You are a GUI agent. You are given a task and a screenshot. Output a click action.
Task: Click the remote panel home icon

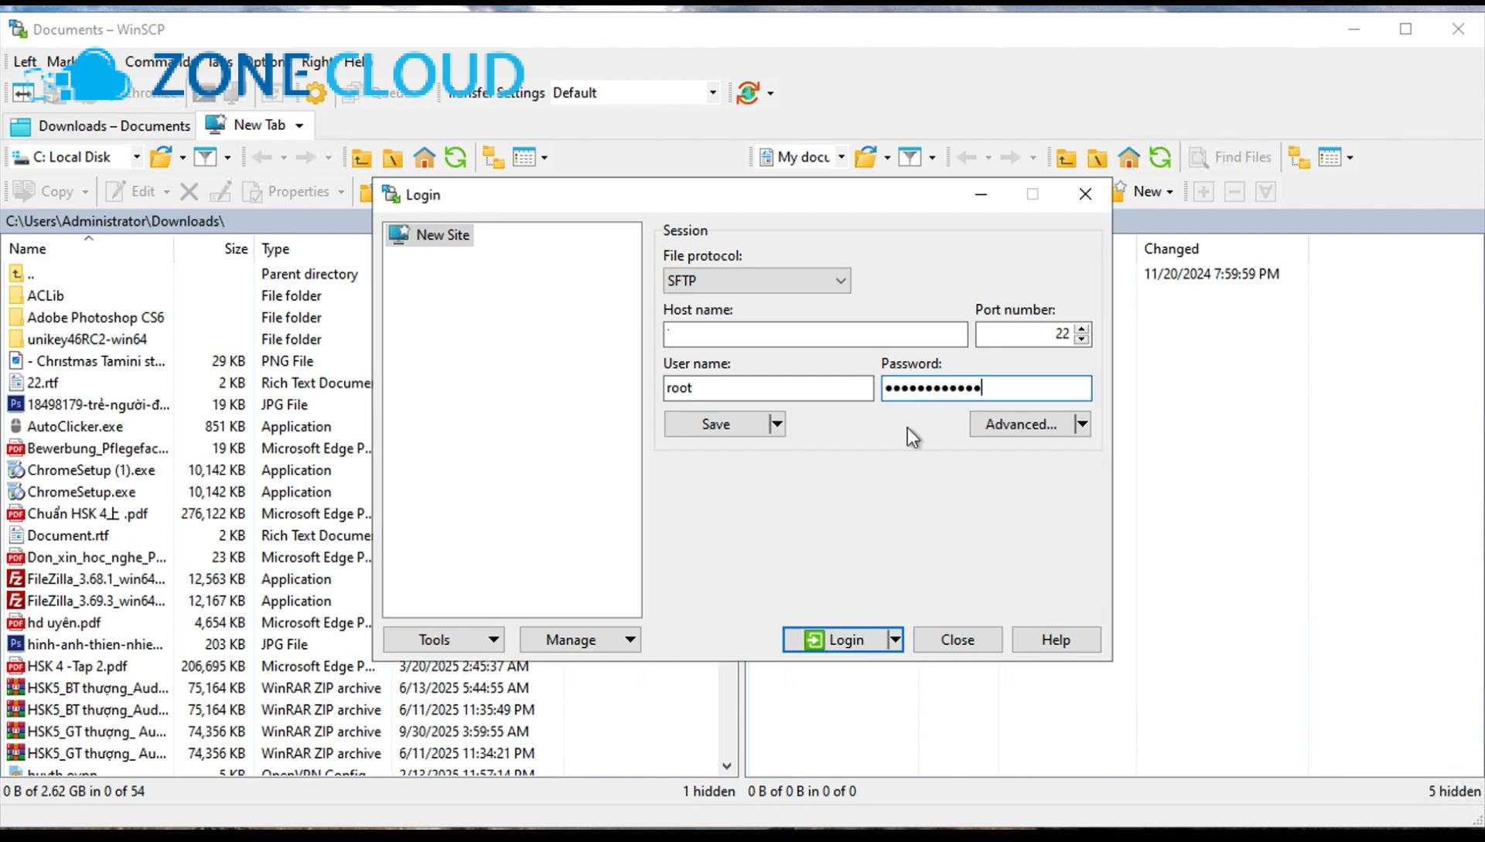tap(1128, 157)
